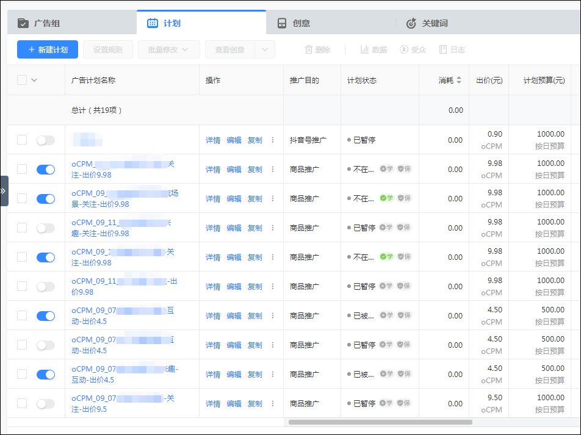The width and height of the screenshot is (581, 435).
Task: Click the 关键词 target icon
Action: 411,23
